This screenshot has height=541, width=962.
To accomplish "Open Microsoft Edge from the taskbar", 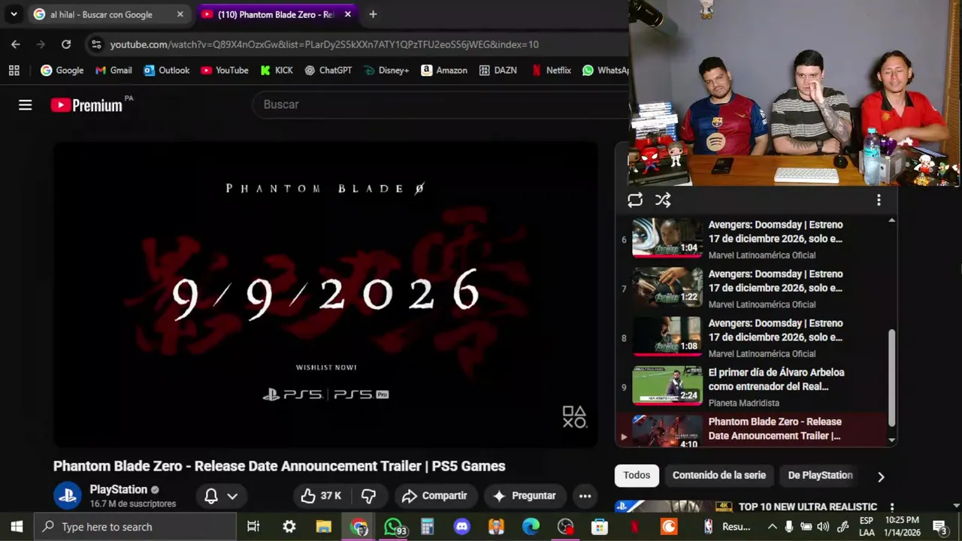I will [x=531, y=527].
